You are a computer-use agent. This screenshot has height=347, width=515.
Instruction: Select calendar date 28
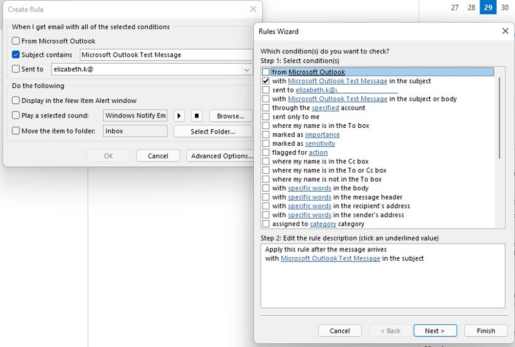pyautogui.click(x=471, y=7)
